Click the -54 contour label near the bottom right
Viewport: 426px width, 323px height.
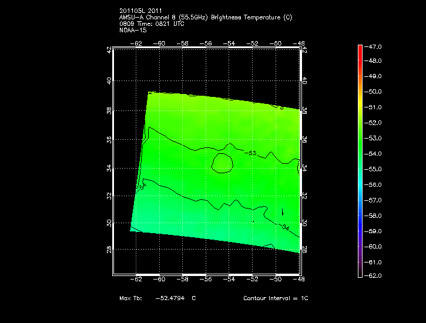pyautogui.click(x=286, y=227)
